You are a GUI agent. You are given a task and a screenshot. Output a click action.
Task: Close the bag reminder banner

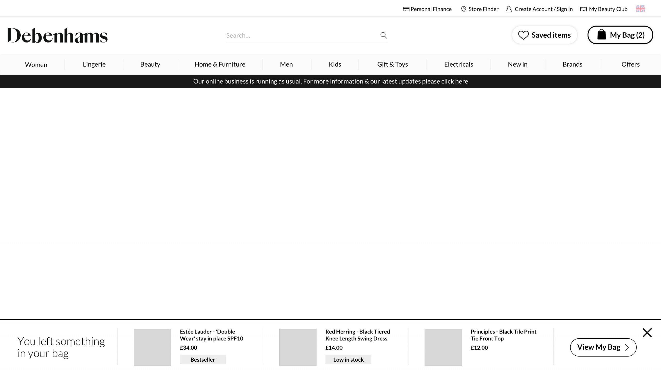click(x=647, y=333)
